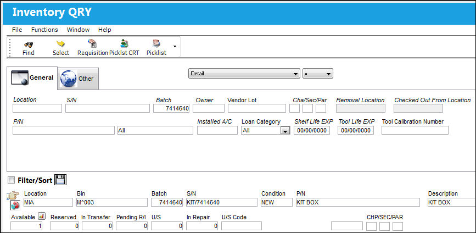Click the result P/N field KIT BOX
The width and height of the screenshot is (476, 233).
tap(358, 202)
